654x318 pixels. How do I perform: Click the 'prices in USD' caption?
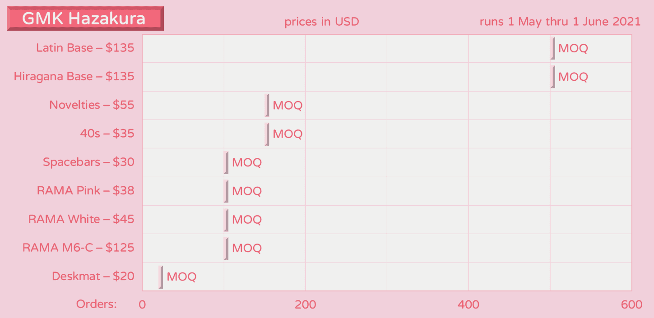coord(321,22)
